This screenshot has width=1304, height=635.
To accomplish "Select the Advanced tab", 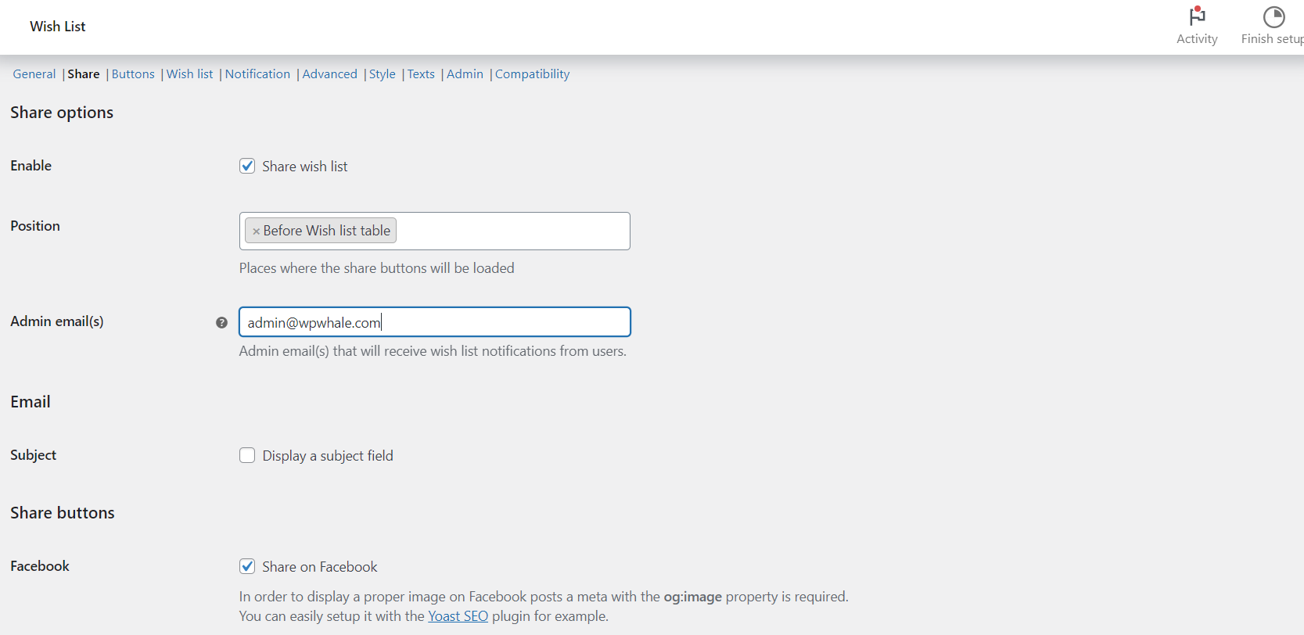I will tap(329, 74).
